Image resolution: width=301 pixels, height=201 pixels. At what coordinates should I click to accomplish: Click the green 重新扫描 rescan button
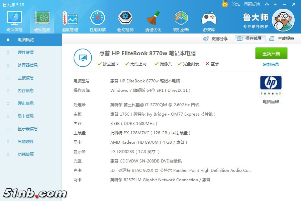(271, 53)
